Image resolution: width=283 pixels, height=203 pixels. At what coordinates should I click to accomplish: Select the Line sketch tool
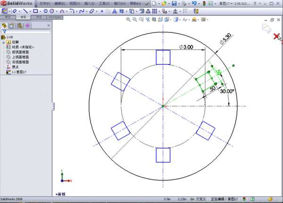click(25, 10)
